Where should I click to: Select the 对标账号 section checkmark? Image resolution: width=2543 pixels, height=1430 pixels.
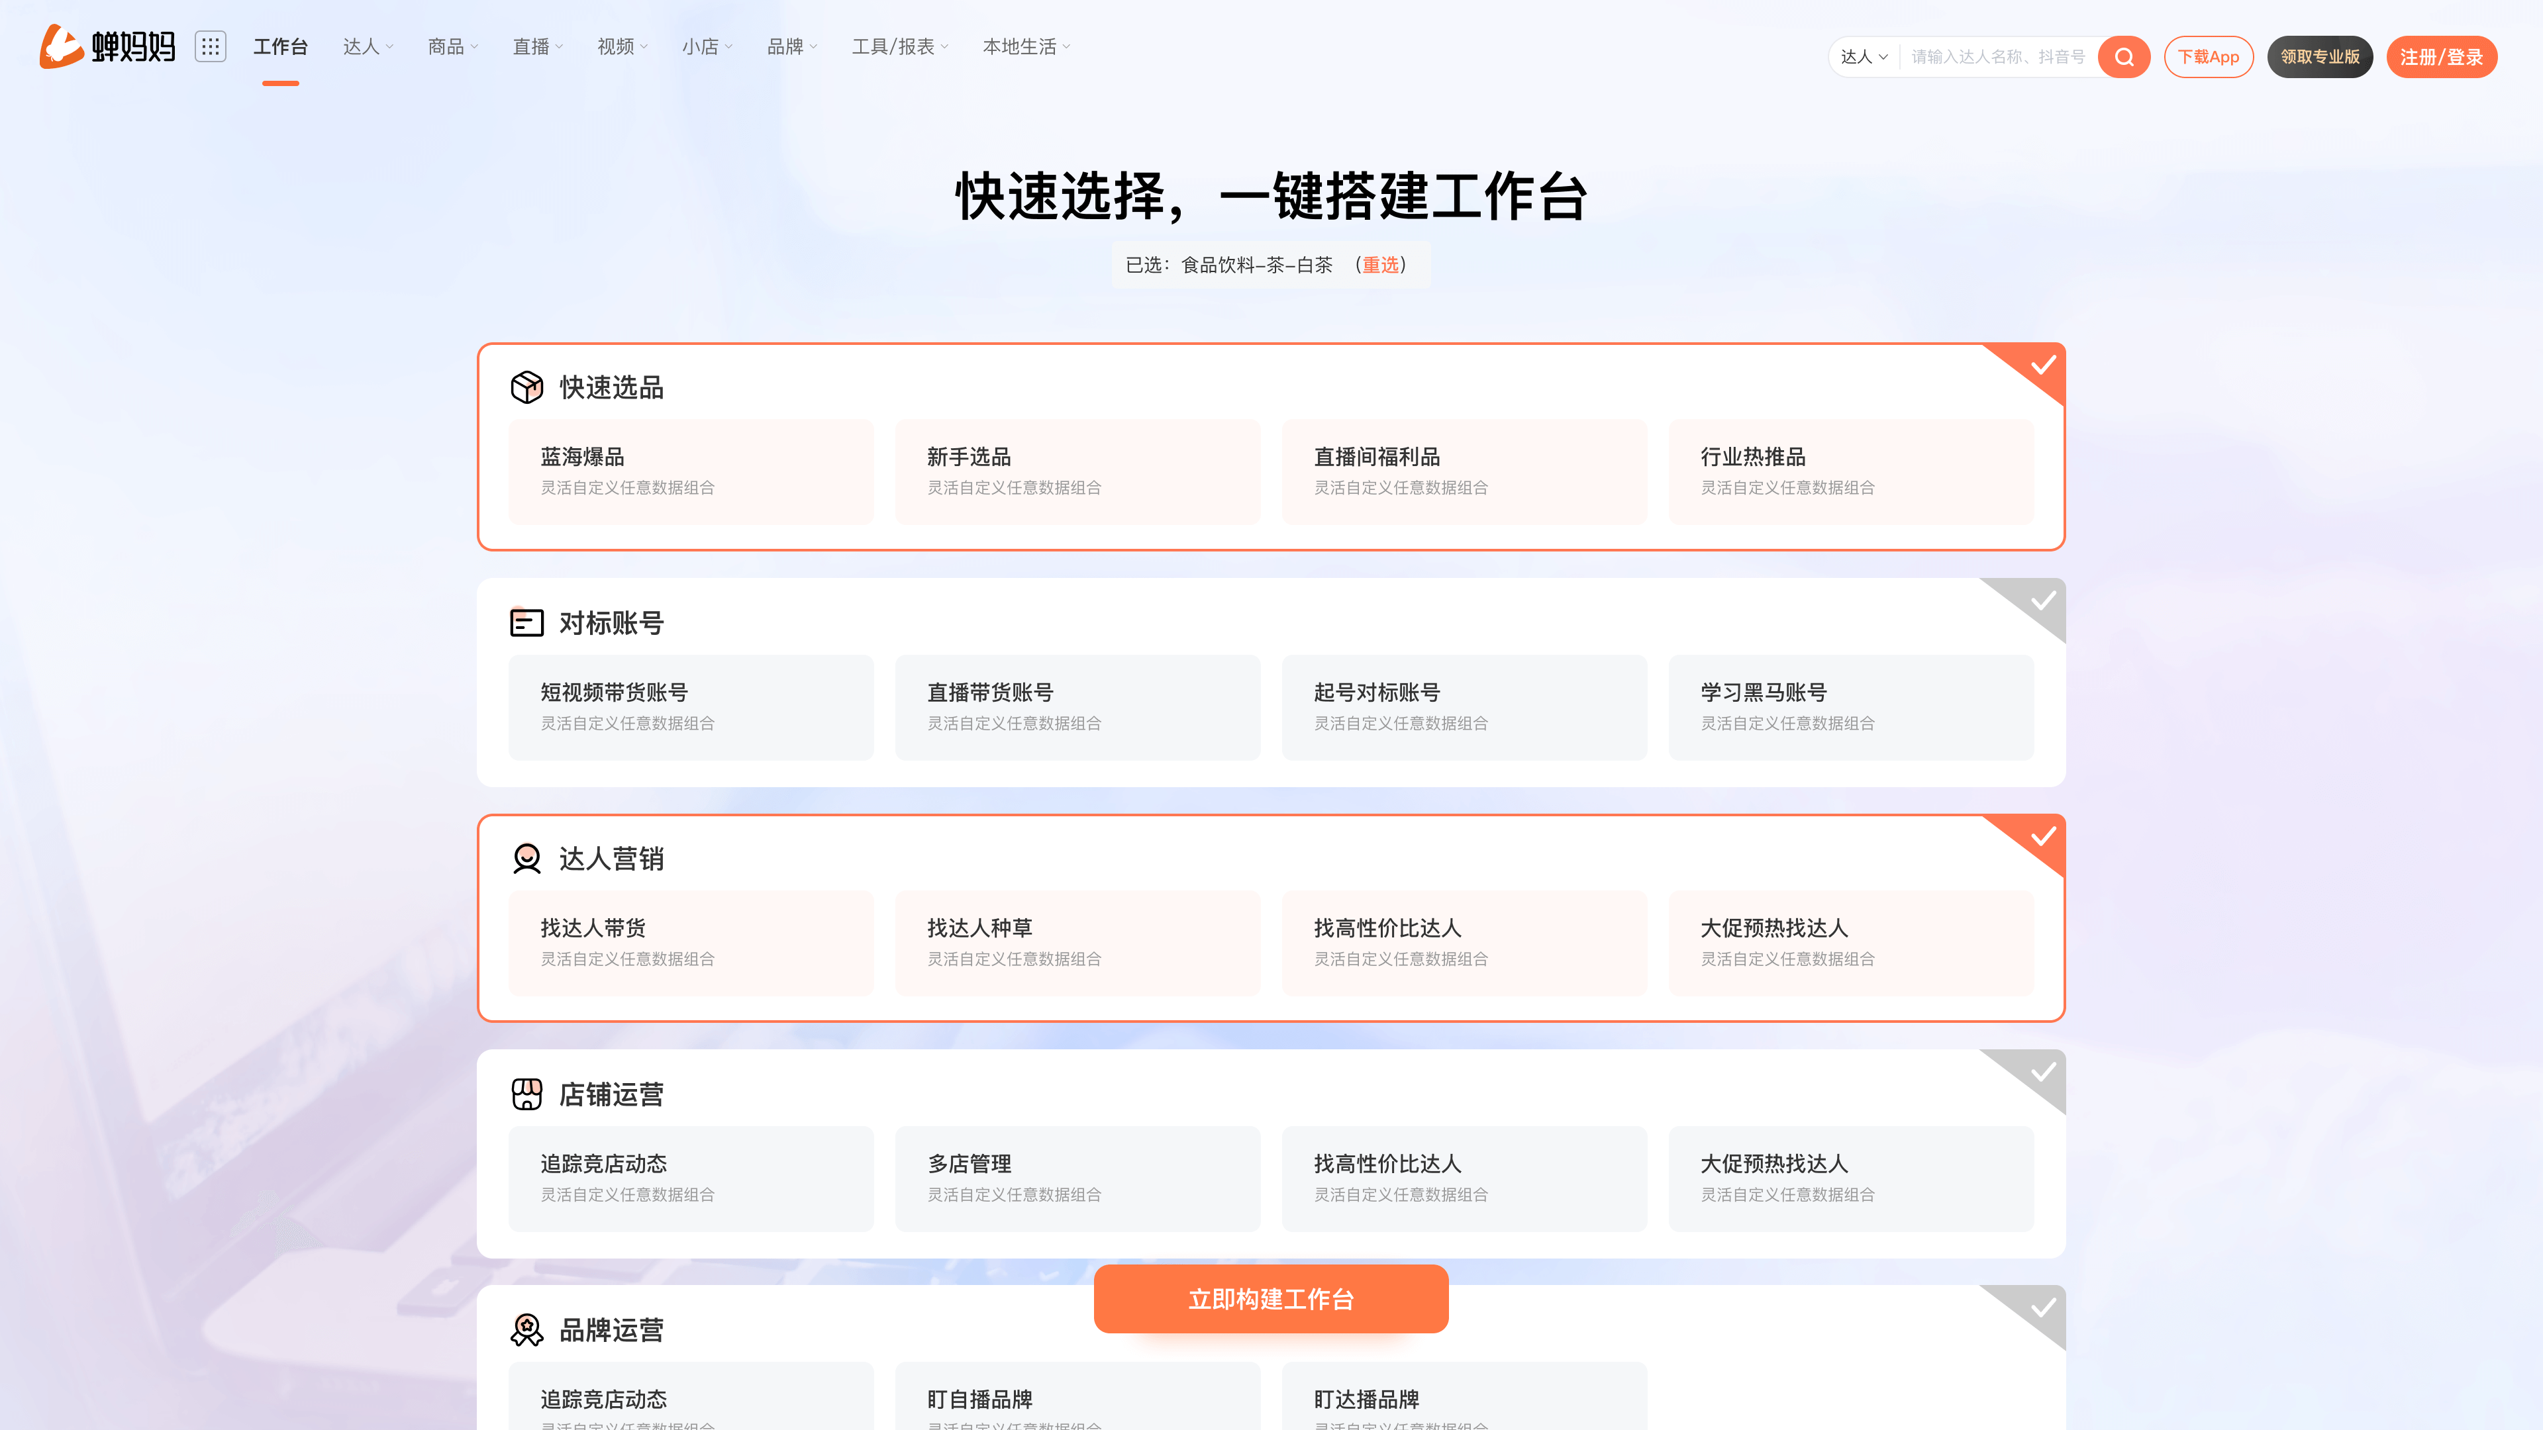(2042, 601)
